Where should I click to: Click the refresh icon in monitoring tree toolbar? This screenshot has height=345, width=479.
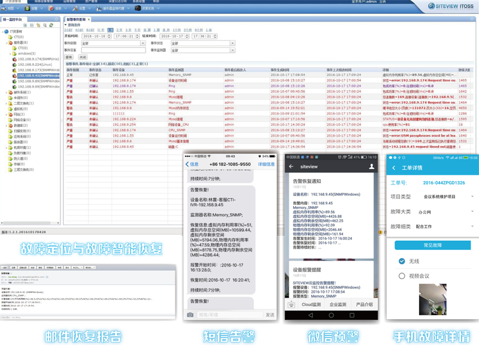click(x=51, y=26)
